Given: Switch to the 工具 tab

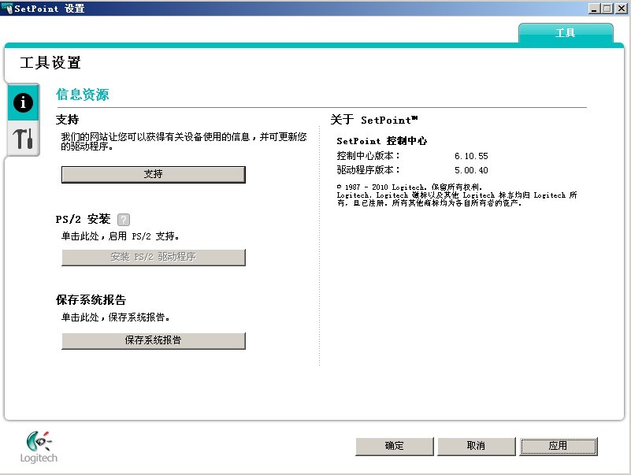Looking at the screenshot, I should [566, 34].
